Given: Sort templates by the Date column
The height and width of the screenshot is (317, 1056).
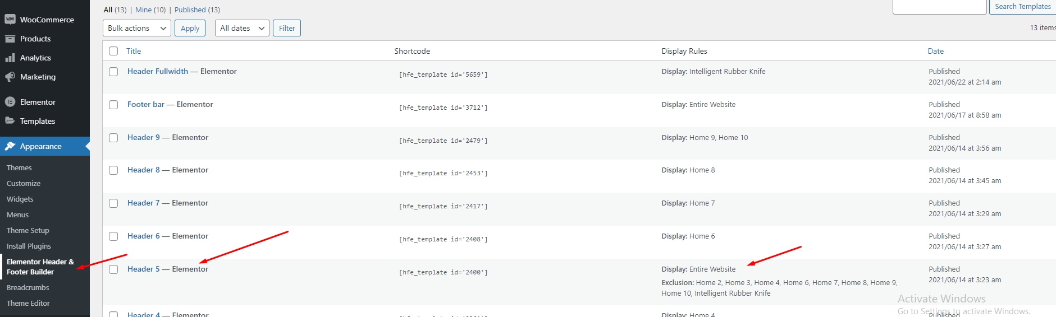Looking at the screenshot, I should pos(935,51).
